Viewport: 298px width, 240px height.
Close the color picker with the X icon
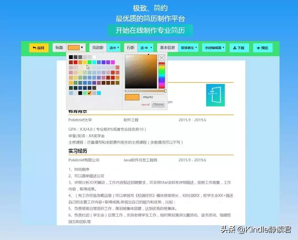[161, 58]
